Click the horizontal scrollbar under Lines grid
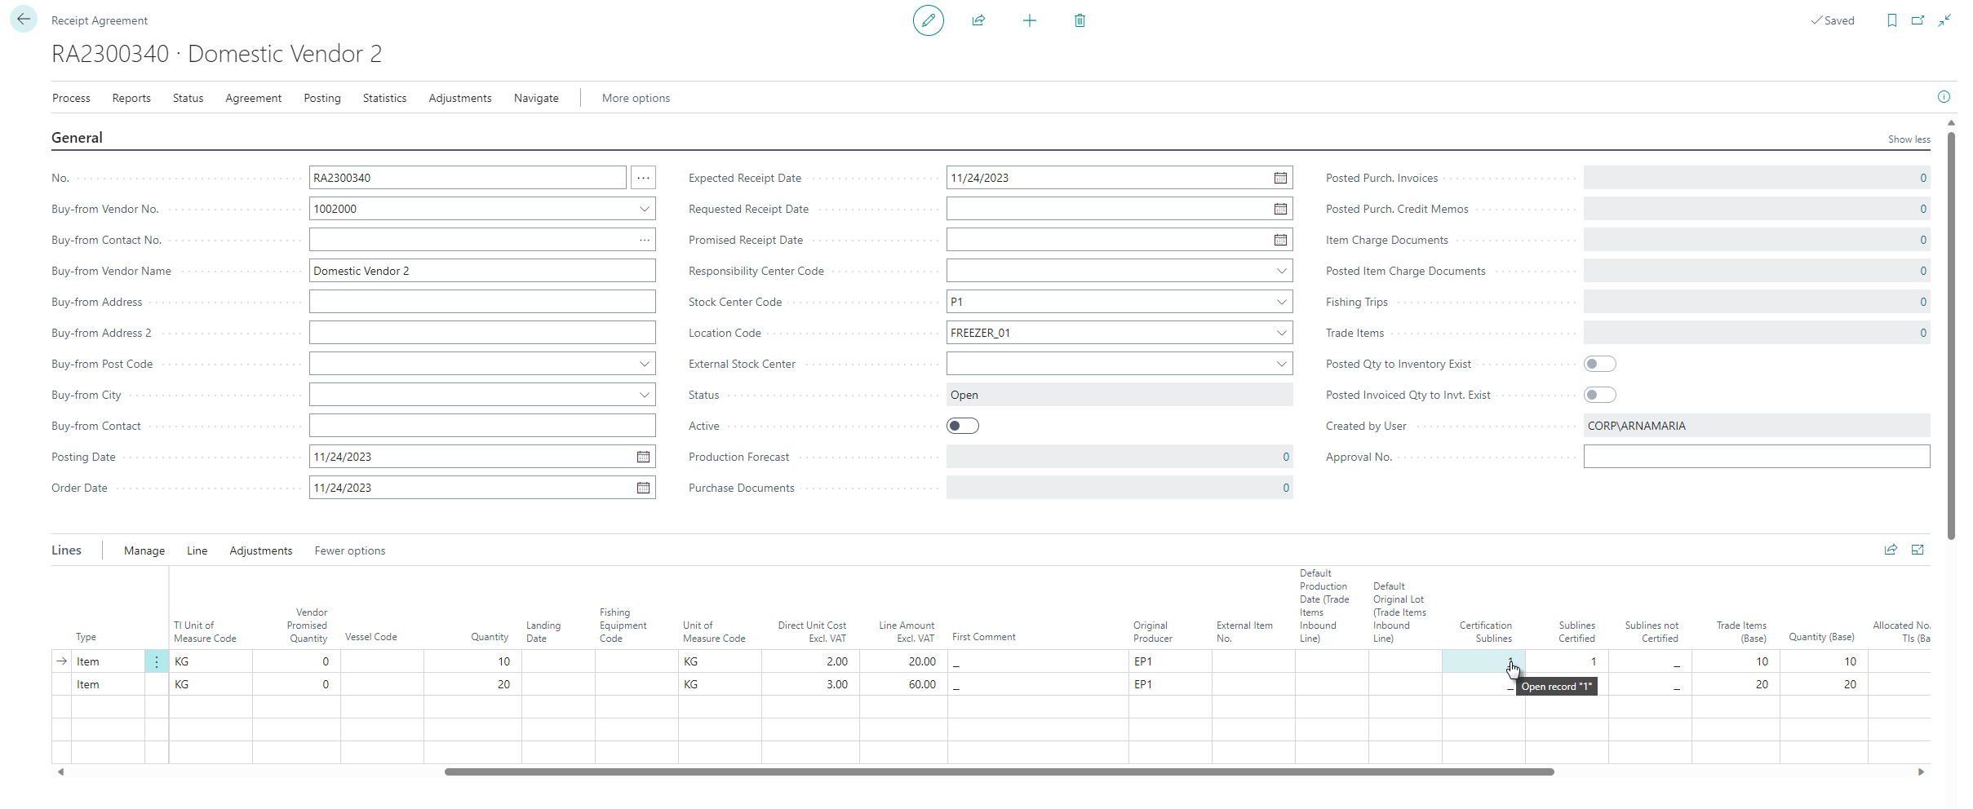This screenshot has width=1973, height=809. (999, 771)
